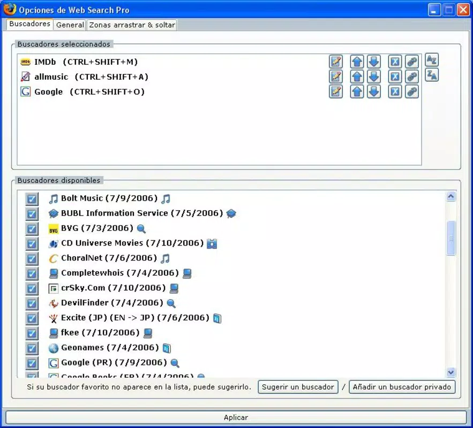Click the magnifier icon after BVG

coord(141,228)
